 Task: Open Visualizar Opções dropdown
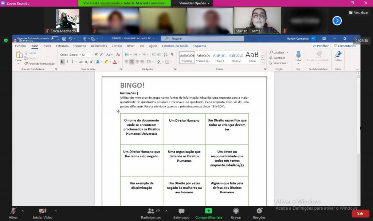pyautogui.click(x=195, y=3)
